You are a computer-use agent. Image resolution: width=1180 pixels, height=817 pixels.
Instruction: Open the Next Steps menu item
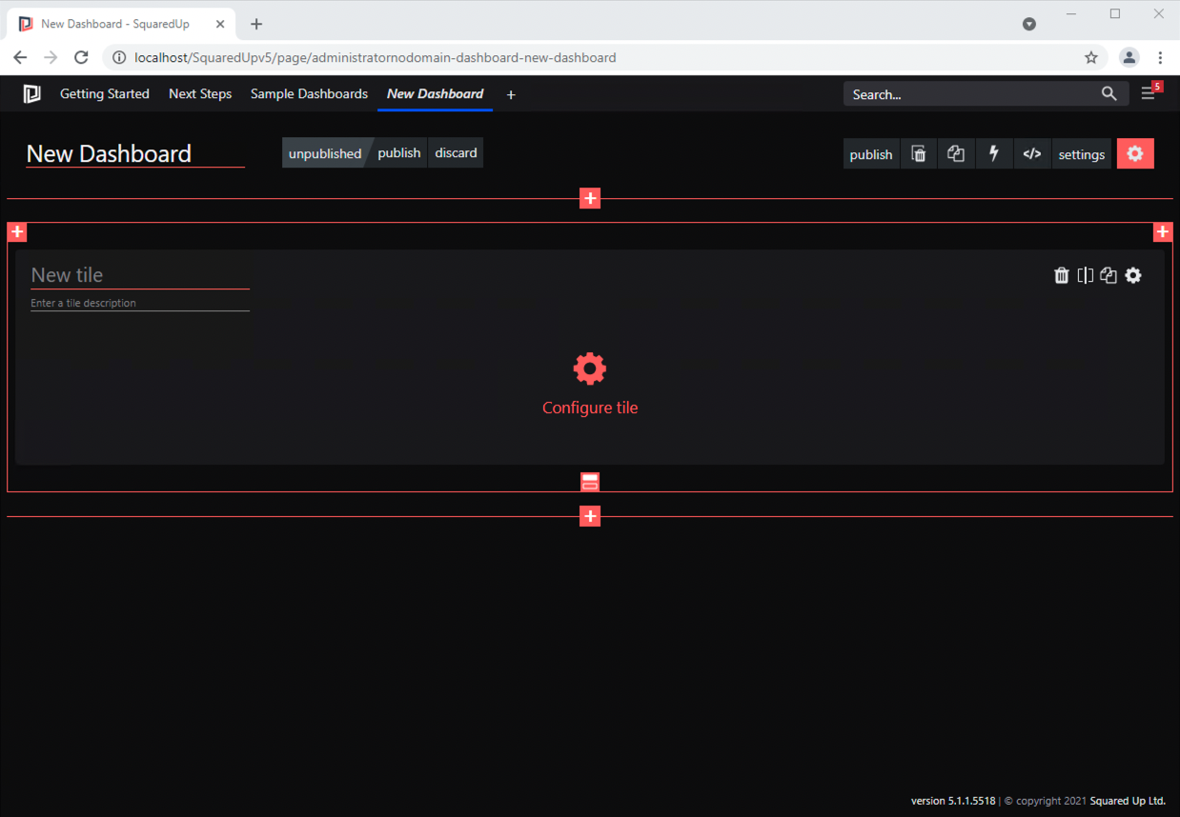click(x=200, y=93)
